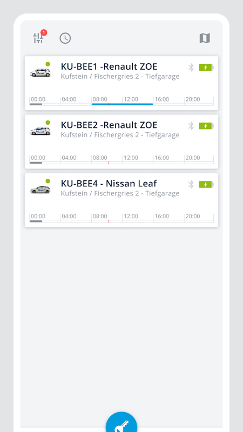The height and width of the screenshot is (432, 243).
Task: Click 16:00 slot on KU-BEE4 timeline
Action: pyautogui.click(x=168, y=218)
